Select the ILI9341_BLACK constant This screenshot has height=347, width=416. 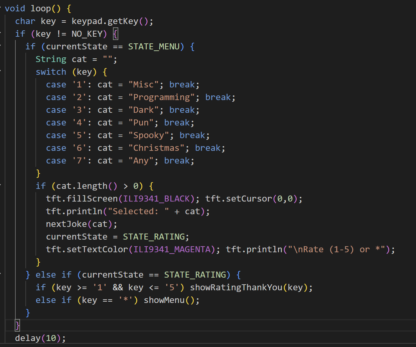[156, 199]
